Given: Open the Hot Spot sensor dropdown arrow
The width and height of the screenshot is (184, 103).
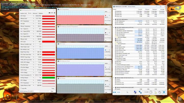Looking at the screenshot, I should pos(33,24).
